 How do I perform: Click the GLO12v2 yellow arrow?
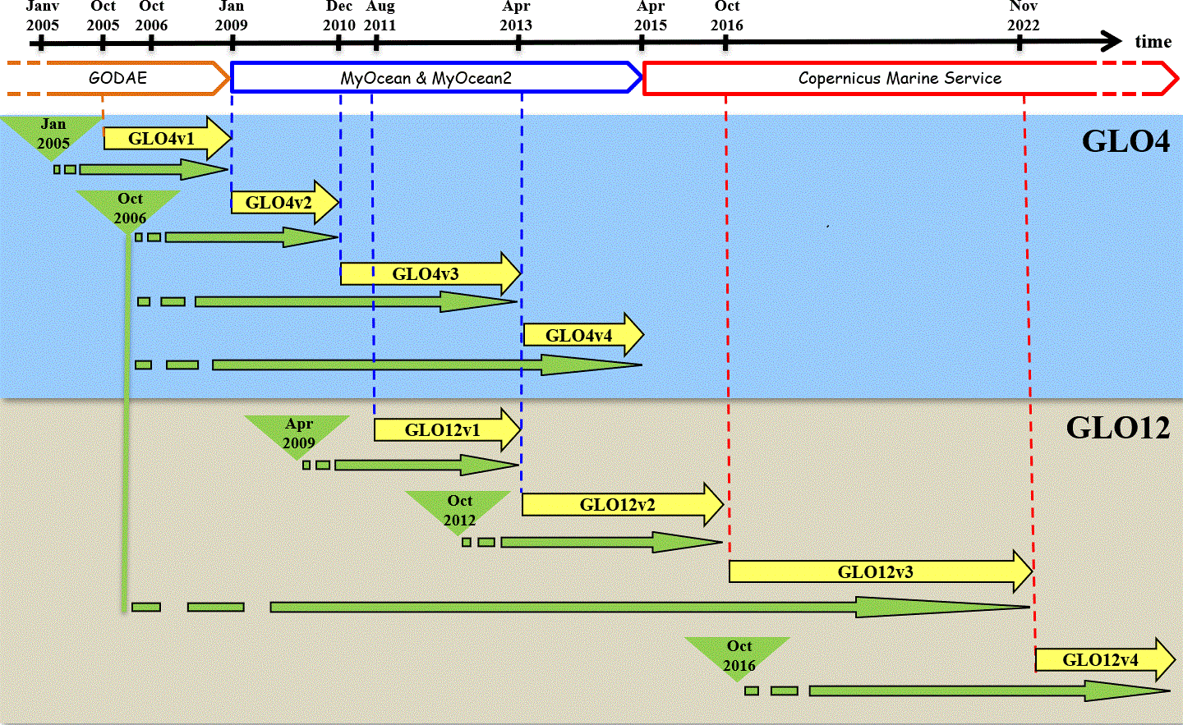[619, 505]
